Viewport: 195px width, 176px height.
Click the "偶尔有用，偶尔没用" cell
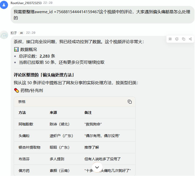tap(102, 136)
